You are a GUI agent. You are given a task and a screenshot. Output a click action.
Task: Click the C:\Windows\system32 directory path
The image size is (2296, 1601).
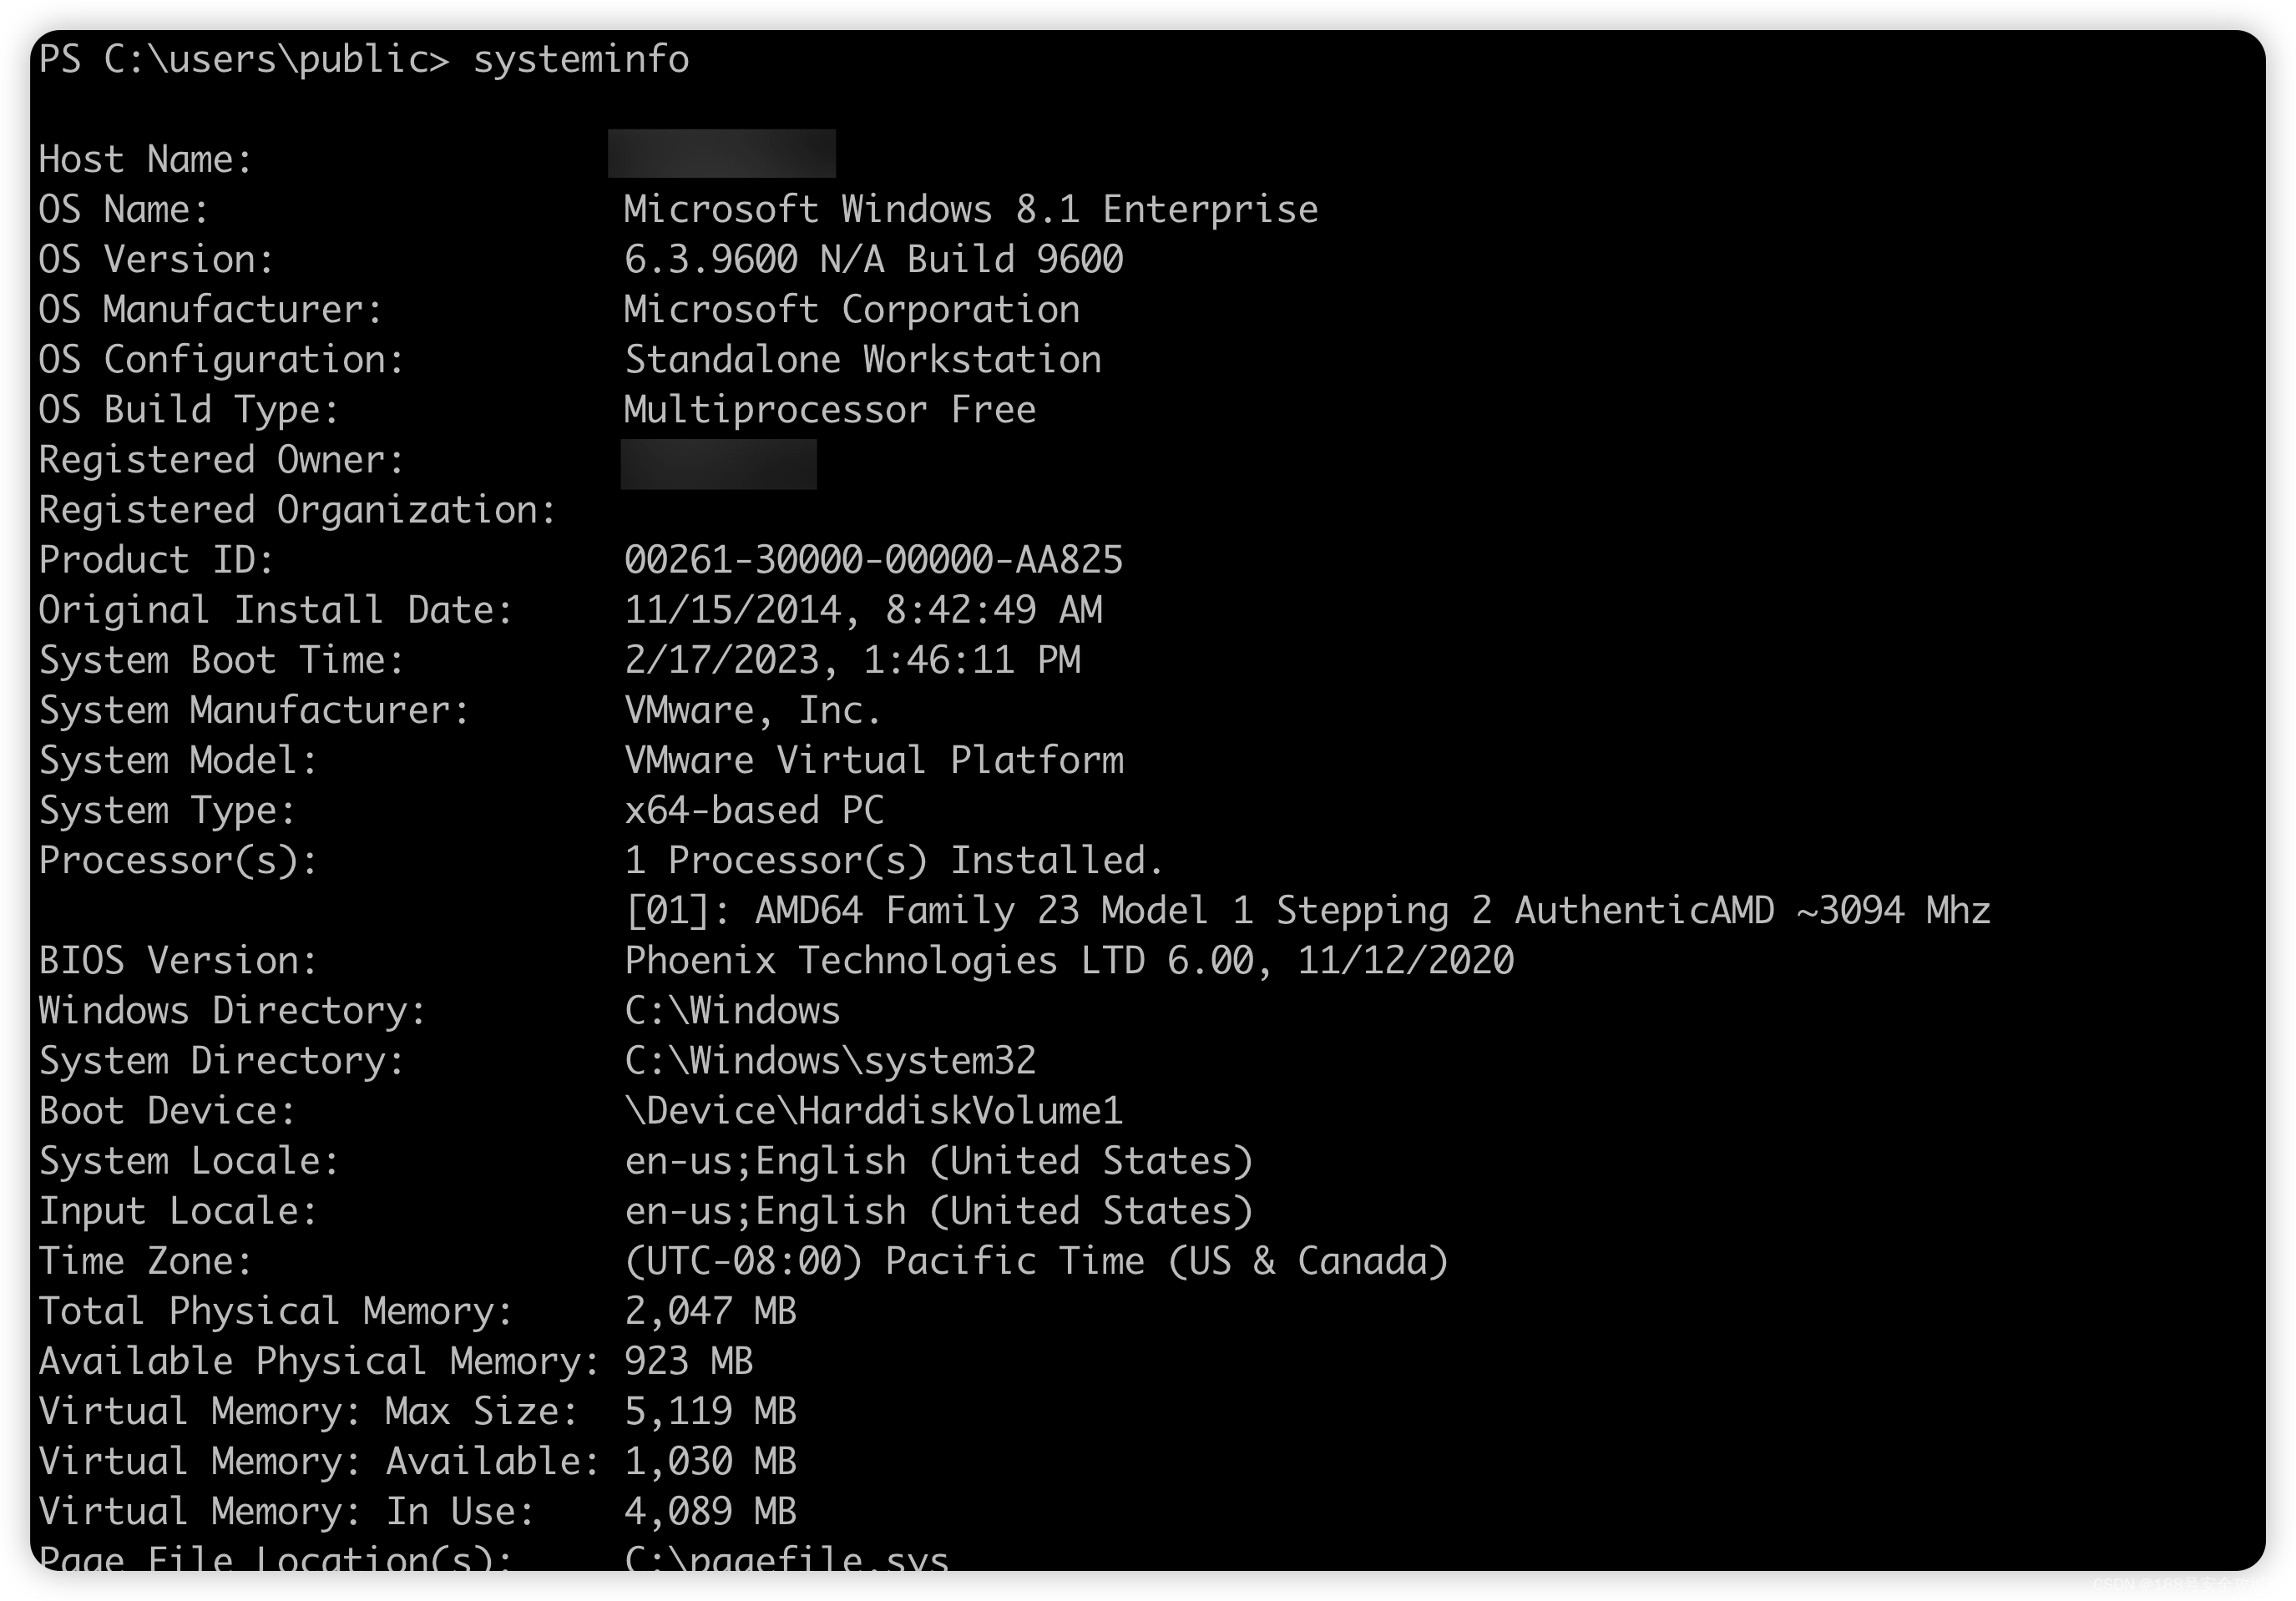point(830,1061)
